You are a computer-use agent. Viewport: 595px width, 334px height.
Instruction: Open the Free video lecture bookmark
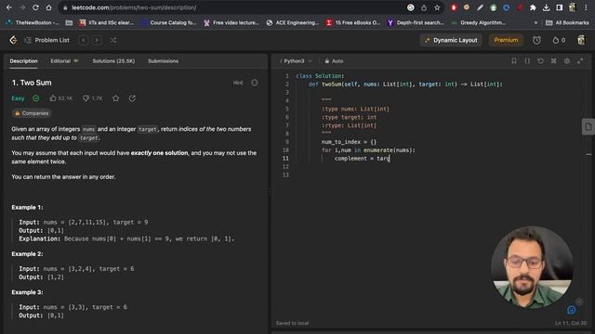point(231,22)
